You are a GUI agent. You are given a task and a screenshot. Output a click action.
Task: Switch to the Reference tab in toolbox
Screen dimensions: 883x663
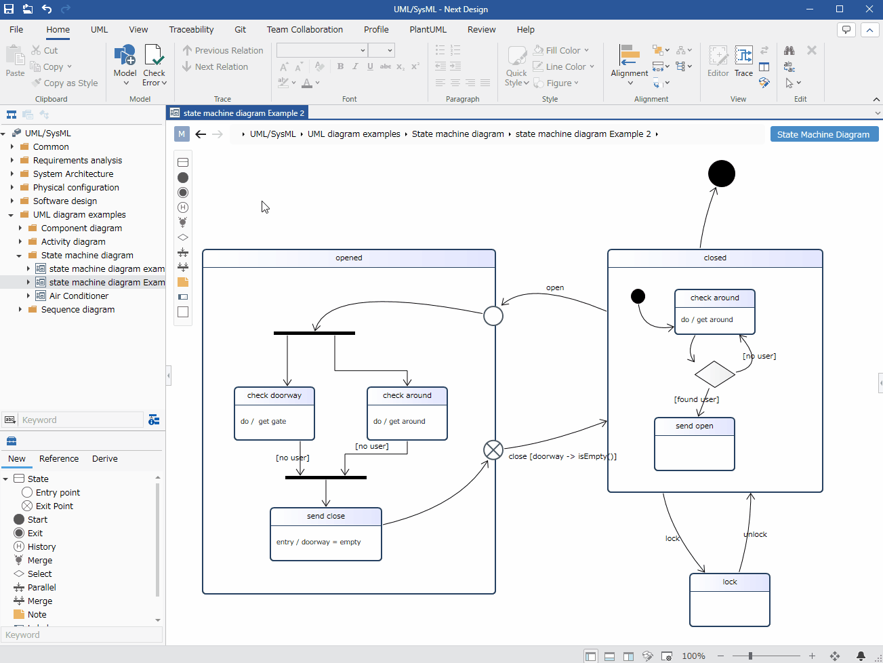[59, 459]
